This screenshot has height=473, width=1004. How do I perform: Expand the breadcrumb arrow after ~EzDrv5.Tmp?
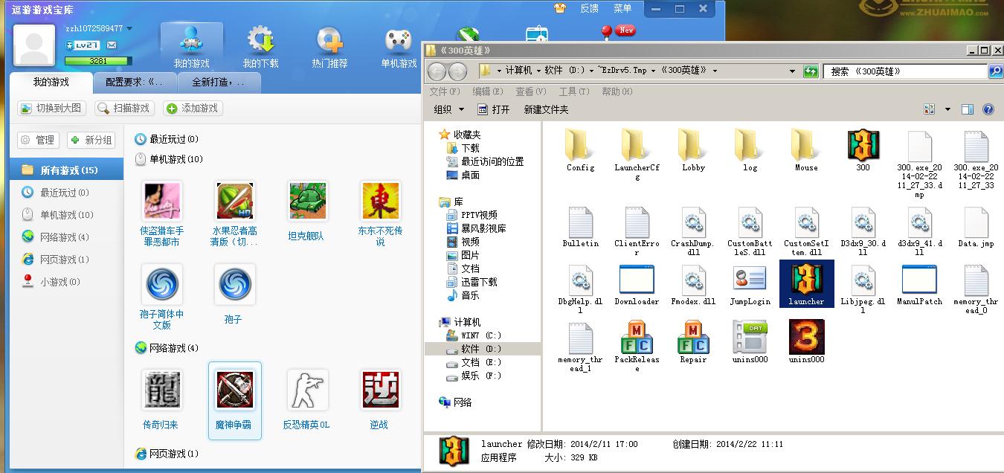coord(654,71)
